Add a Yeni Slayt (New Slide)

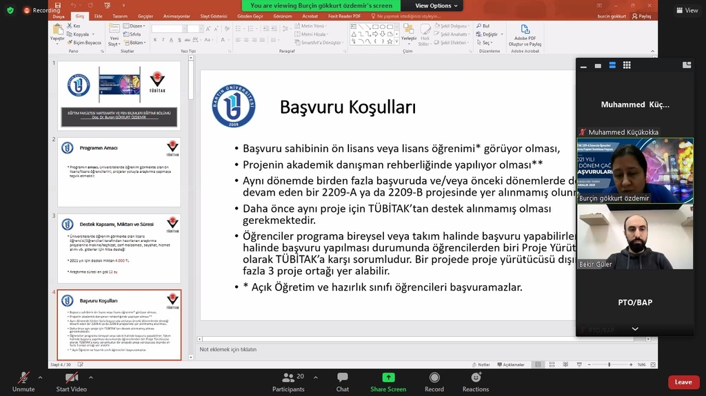tap(114, 35)
